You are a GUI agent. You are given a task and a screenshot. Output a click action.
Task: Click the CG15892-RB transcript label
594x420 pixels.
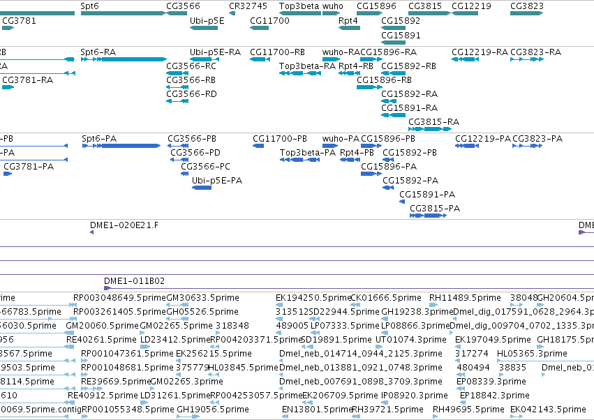click(408, 66)
